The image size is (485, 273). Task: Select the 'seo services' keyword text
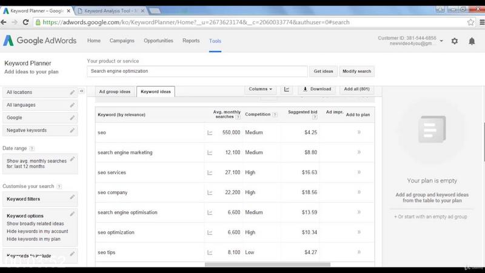(x=112, y=172)
